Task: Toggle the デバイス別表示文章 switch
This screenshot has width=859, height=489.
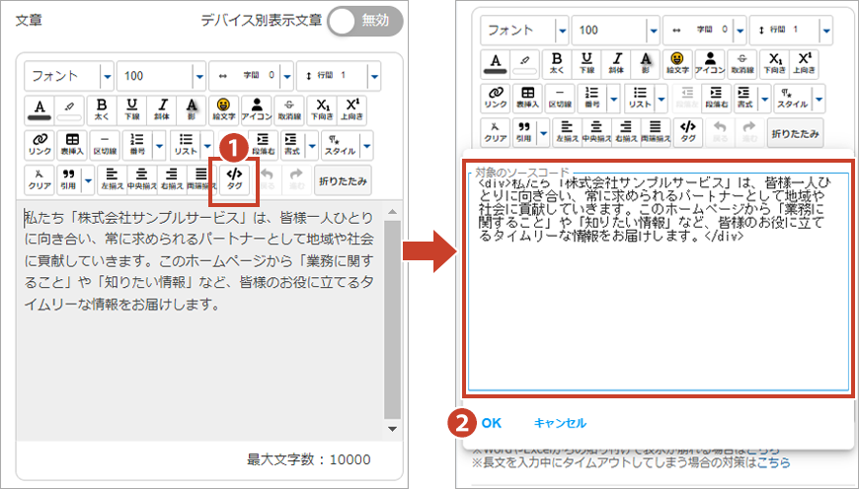Action: tap(368, 21)
